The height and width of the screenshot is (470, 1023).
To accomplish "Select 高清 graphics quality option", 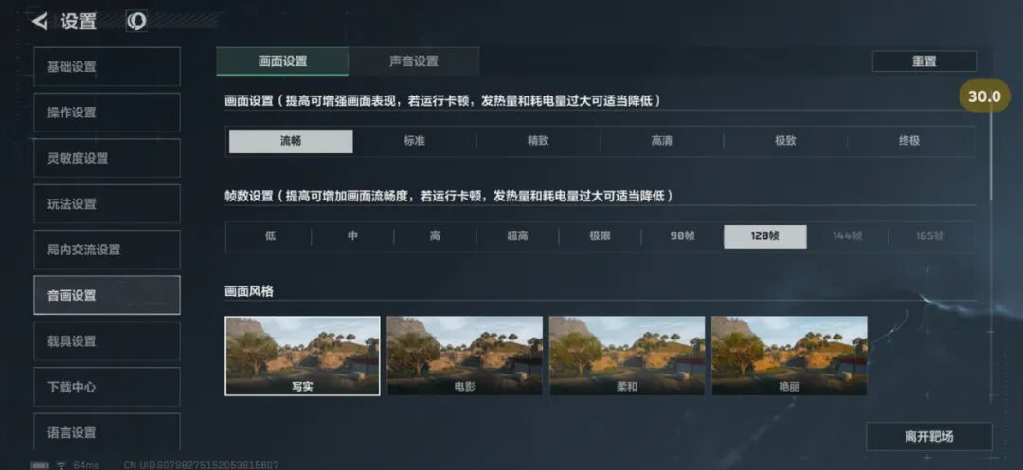I will (661, 141).
